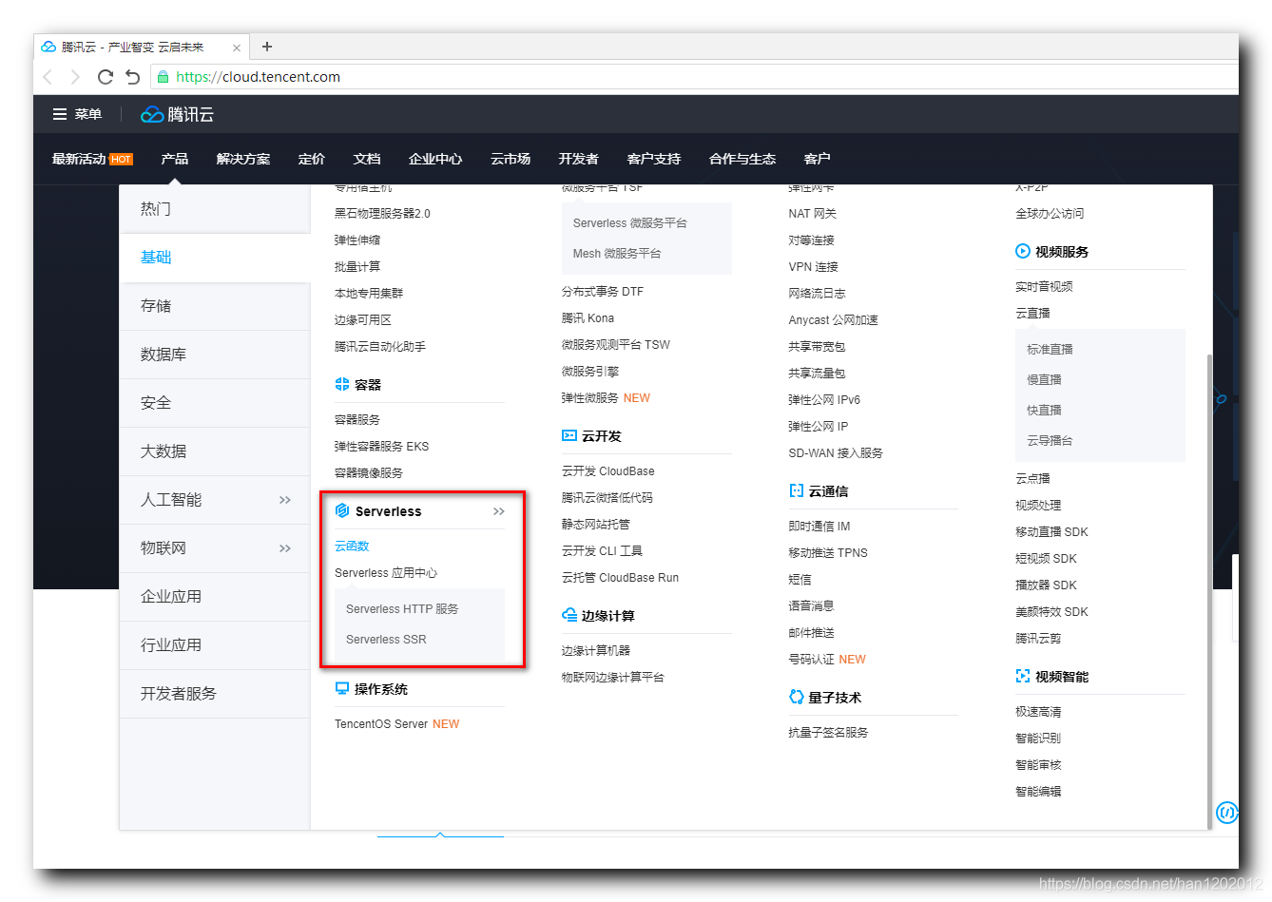Open 标准直播 link
This screenshot has height=902, width=1272.
point(1050,349)
